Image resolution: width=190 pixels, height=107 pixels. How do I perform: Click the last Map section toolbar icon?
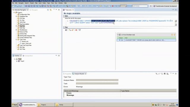[80, 30]
